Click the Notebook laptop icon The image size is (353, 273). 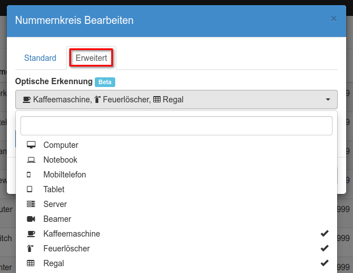click(31, 160)
